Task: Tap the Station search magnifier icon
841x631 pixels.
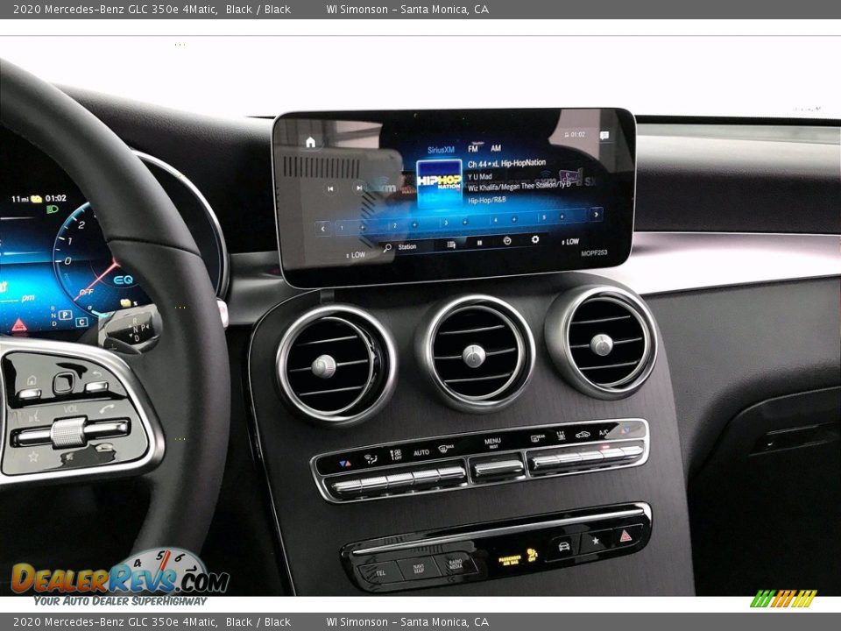Action: 387,245
